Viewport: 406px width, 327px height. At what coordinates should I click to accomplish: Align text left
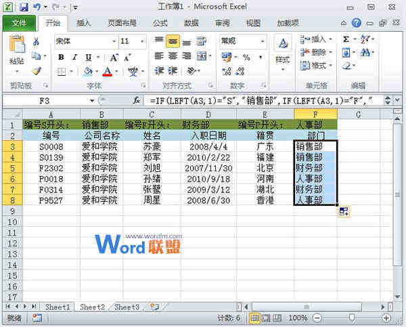tap(159, 56)
